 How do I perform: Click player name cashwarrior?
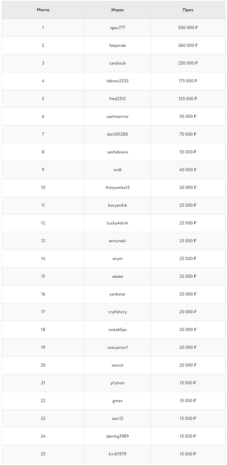pyautogui.click(x=118, y=117)
